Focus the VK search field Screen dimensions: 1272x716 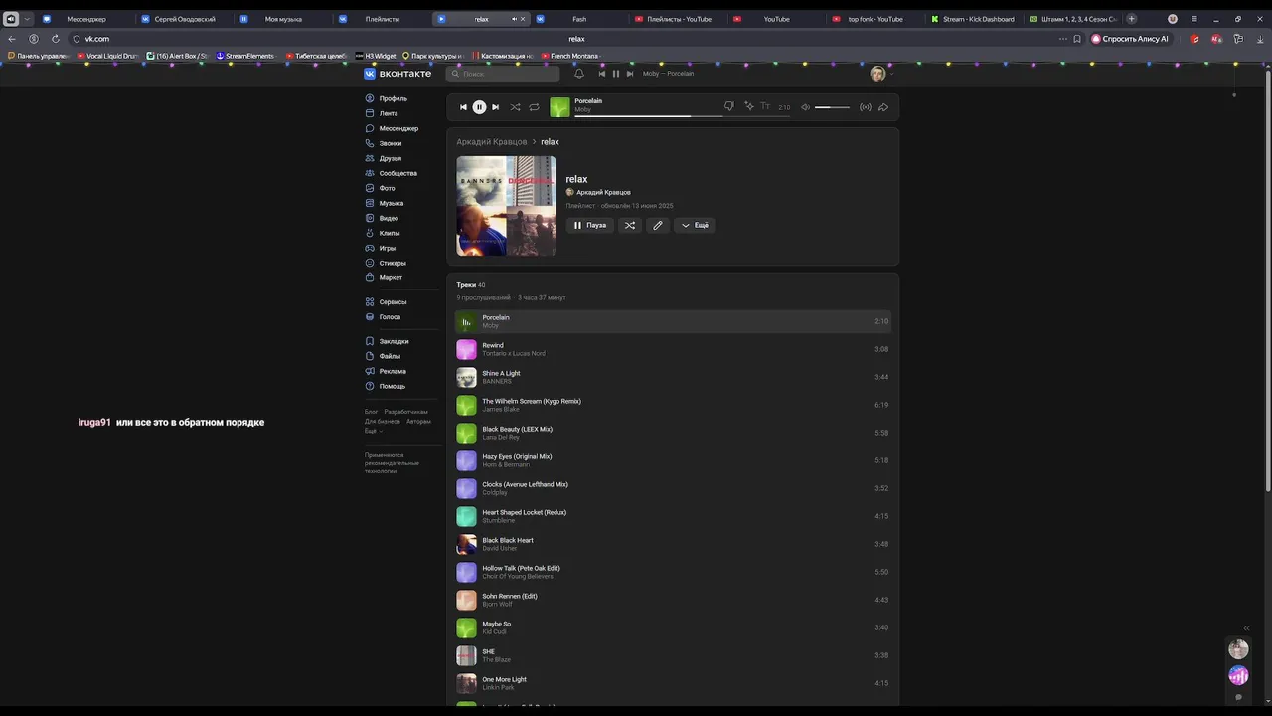pyautogui.click(x=504, y=74)
